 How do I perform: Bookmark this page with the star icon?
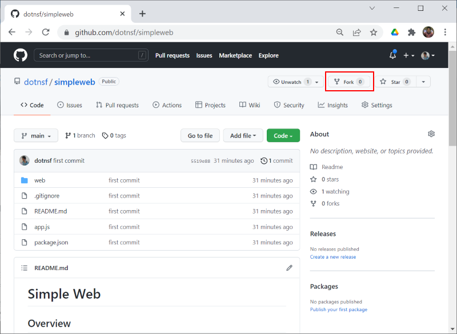click(x=374, y=33)
